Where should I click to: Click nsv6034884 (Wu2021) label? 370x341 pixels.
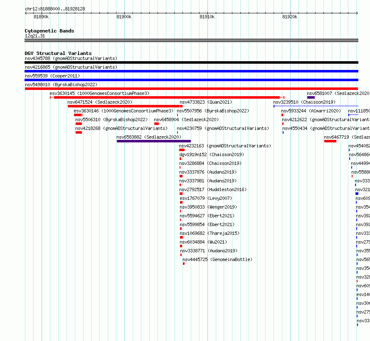point(203,242)
